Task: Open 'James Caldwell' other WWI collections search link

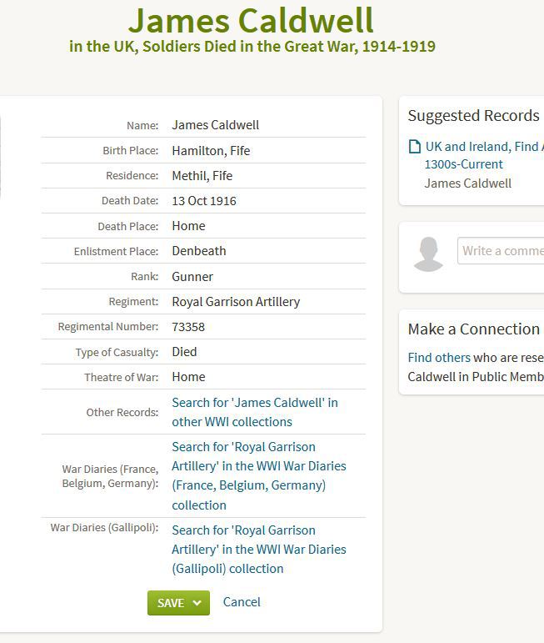Action: click(254, 412)
